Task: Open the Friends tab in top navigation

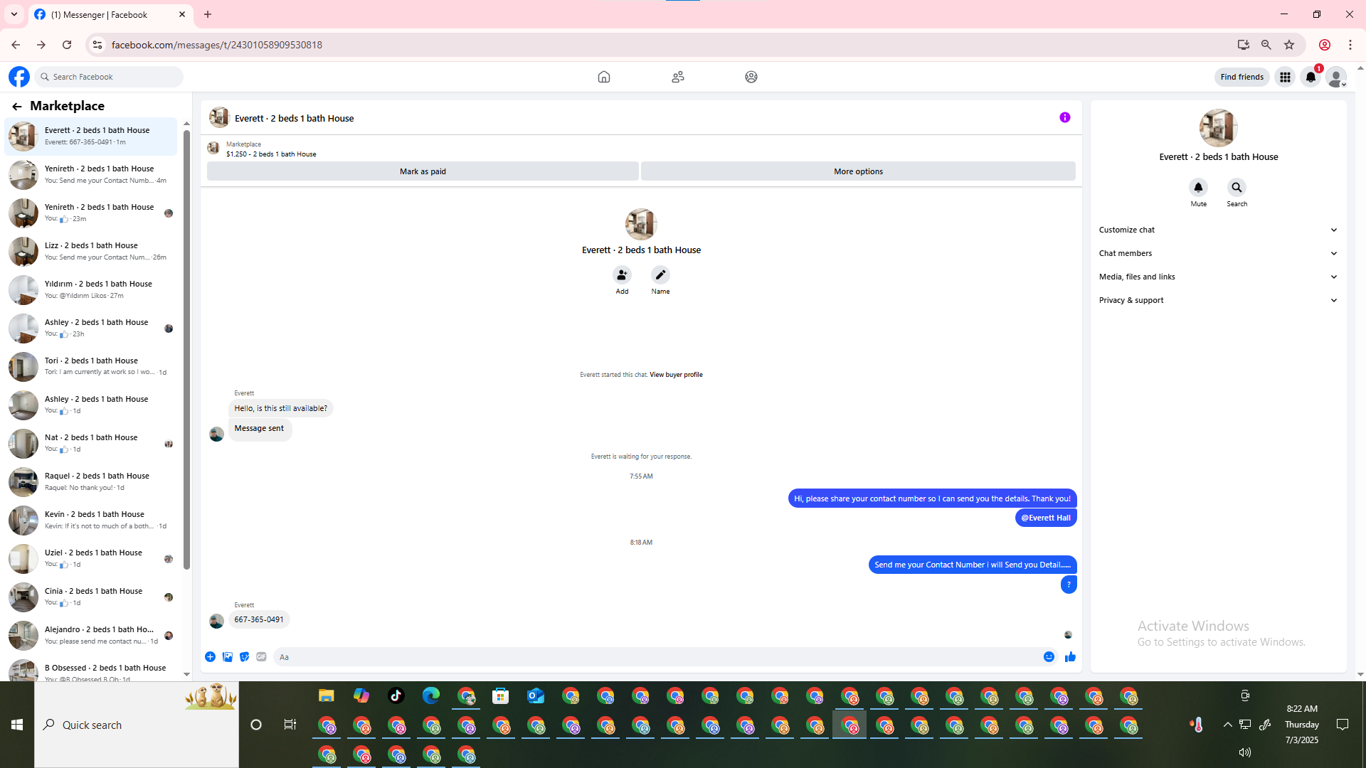Action: (x=678, y=77)
